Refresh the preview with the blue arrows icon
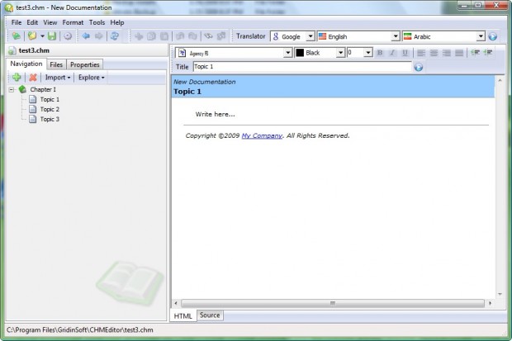This screenshot has height=341, width=512. click(x=115, y=36)
